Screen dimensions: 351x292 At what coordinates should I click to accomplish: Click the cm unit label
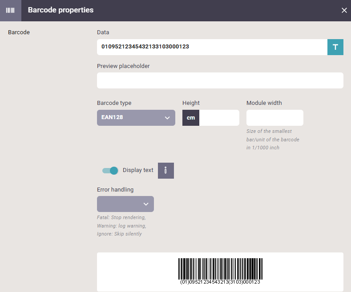click(191, 118)
